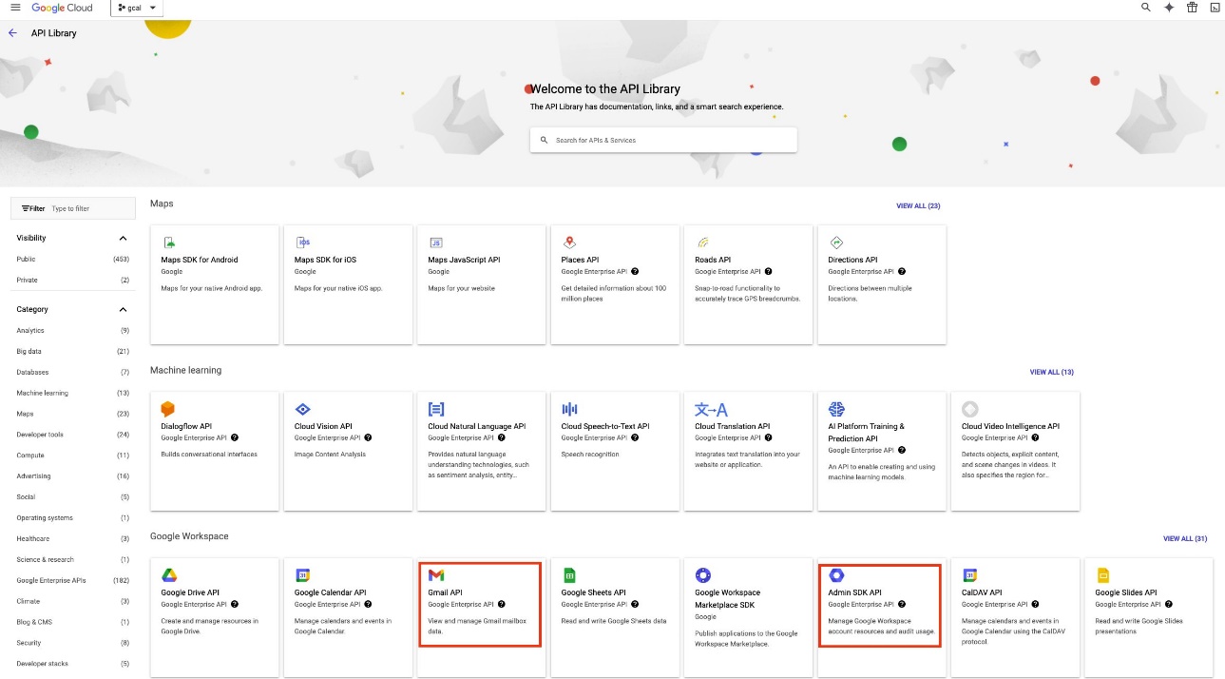
Task: Click the Admin SDK API icon
Action: point(836,575)
